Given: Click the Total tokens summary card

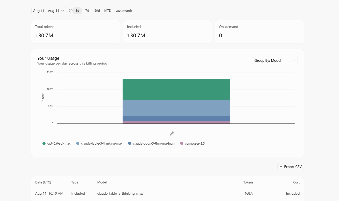Looking at the screenshot, I should coord(76,32).
